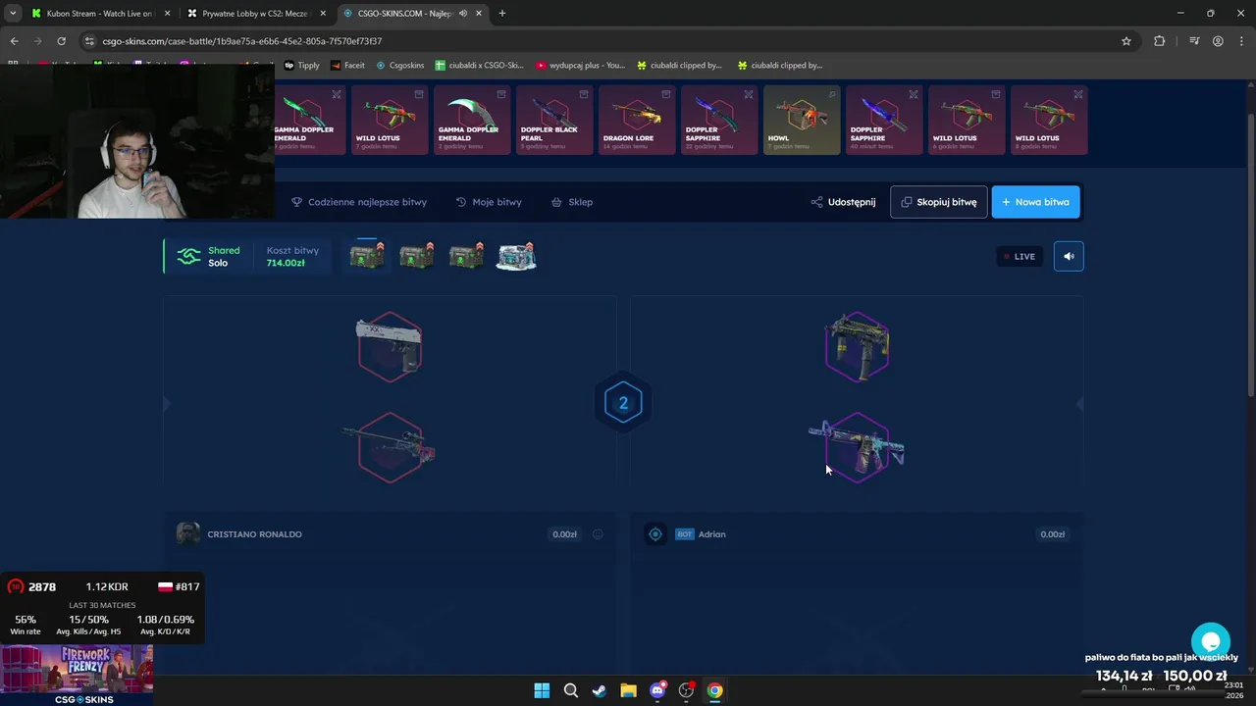Screen dimensions: 1256x706
Task: Open the wydupcaj plus YouTube bookmark
Action: pos(581,66)
